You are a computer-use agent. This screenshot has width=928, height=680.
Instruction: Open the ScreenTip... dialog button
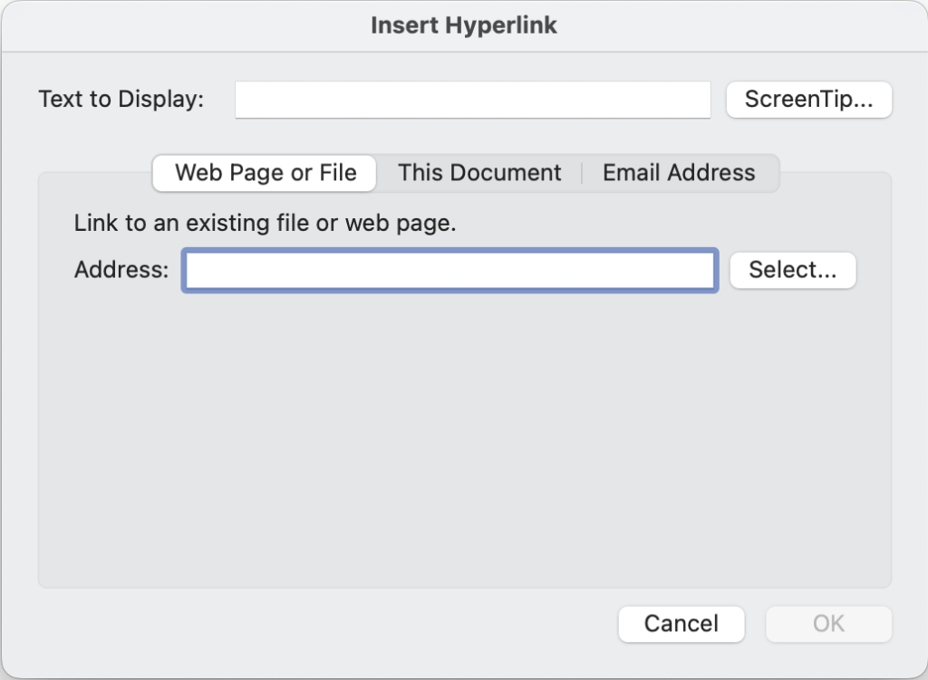(x=808, y=100)
